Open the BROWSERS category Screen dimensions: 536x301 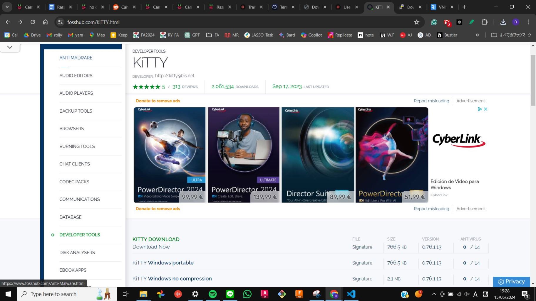71,128
